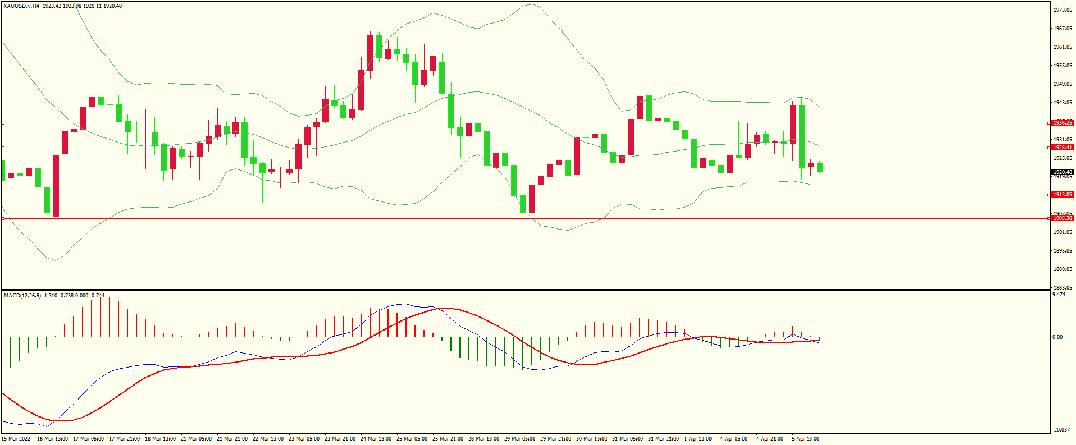Image resolution: width=1076 pixels, height=445 pixels.
Task: Click the 5 Apr 13:00 time axis label
Action: click(805, 439)
